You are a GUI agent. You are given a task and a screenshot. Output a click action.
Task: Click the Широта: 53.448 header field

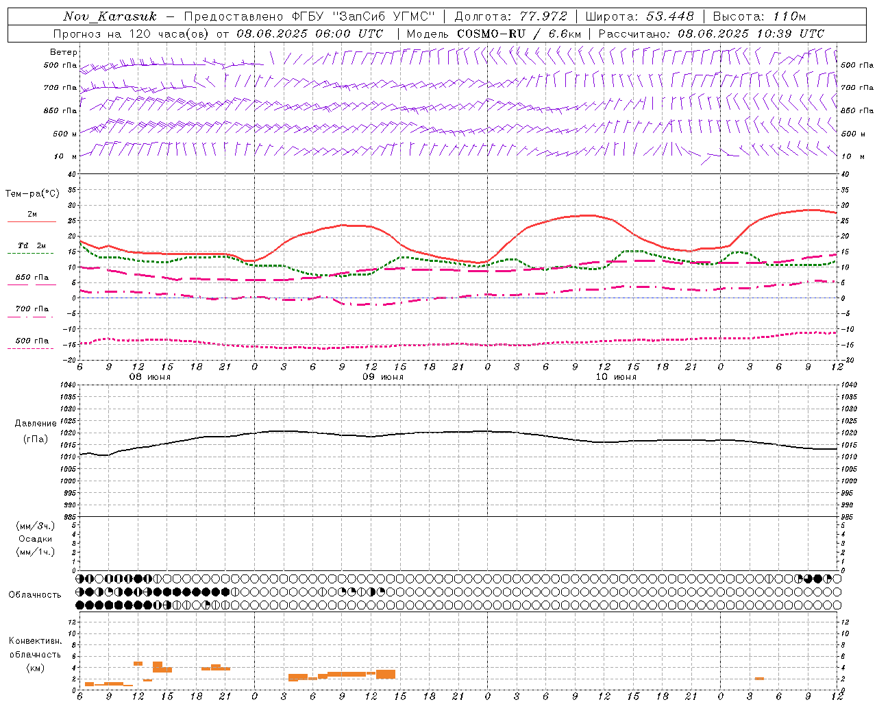639,16
